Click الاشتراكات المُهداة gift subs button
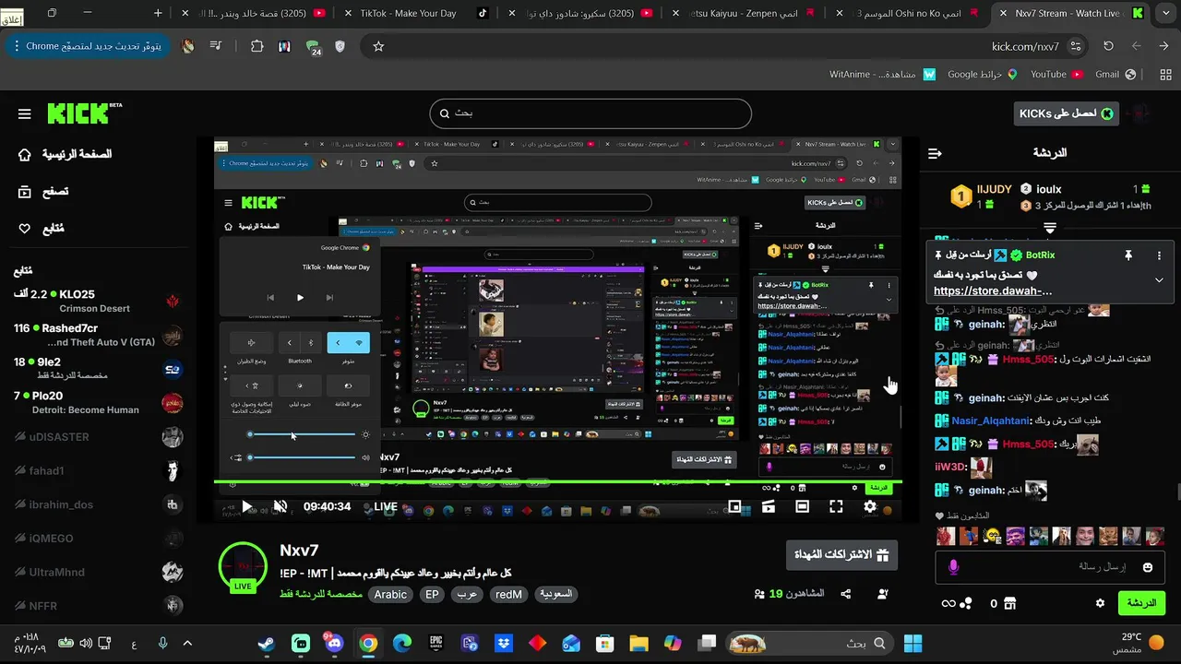Image resolution: width=1181 pixels, height=664 pixels. 841,555
